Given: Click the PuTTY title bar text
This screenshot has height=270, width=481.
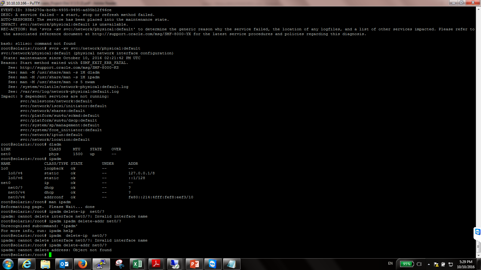Looking at the screenshot, I should pyautogui.click(x=23, y=3).
